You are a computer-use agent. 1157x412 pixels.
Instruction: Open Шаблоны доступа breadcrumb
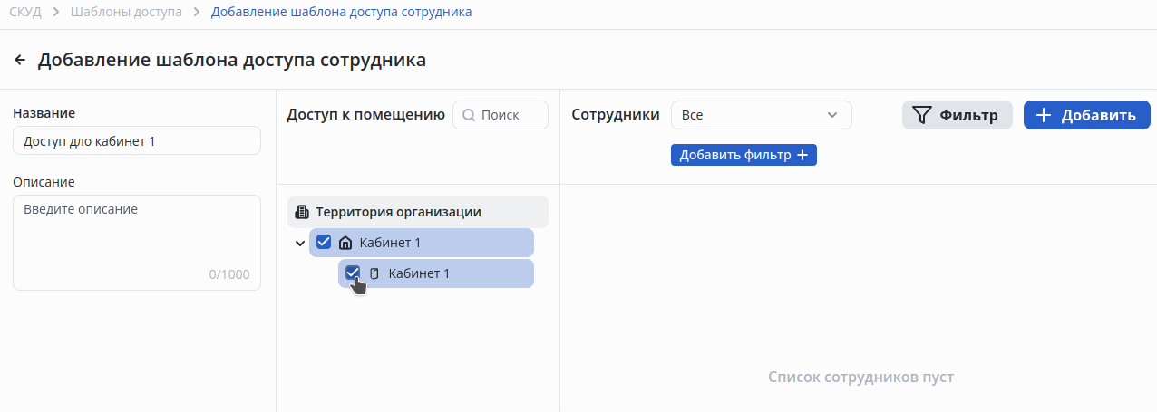(126, 13)
